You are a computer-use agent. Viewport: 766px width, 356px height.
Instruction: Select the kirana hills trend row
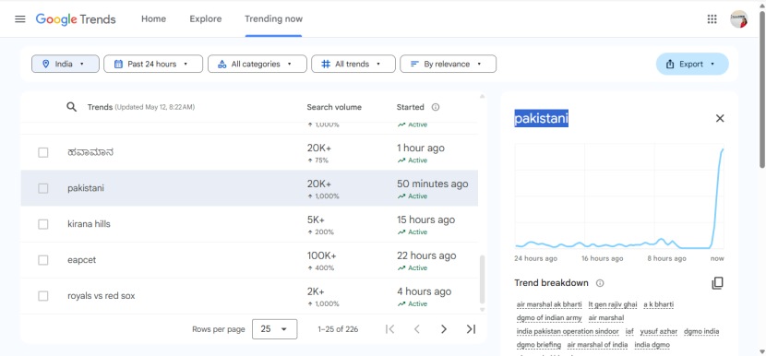pyautogui.click(x=249, y=224)
